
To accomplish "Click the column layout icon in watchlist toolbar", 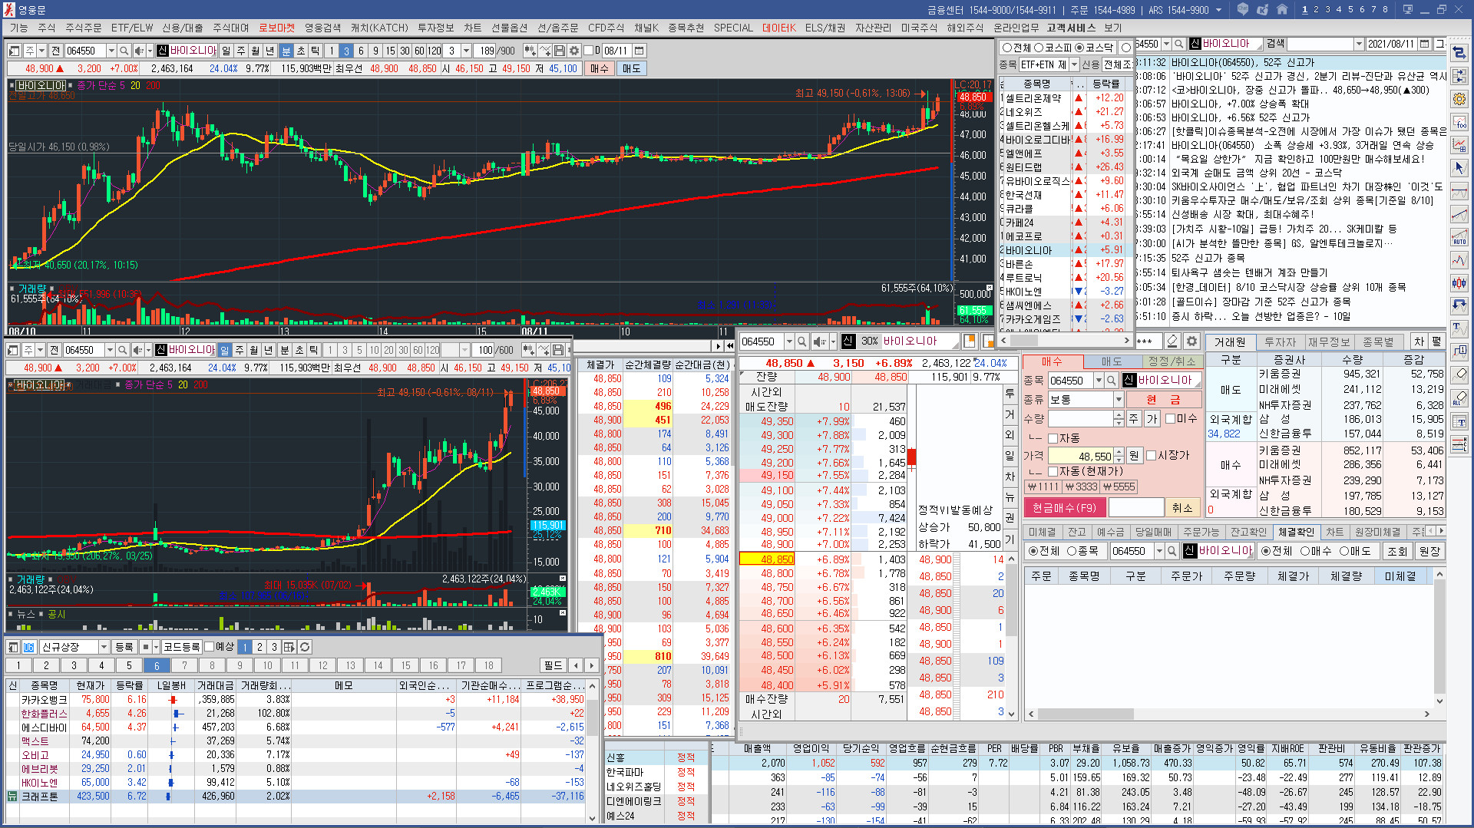I will 289,647.
